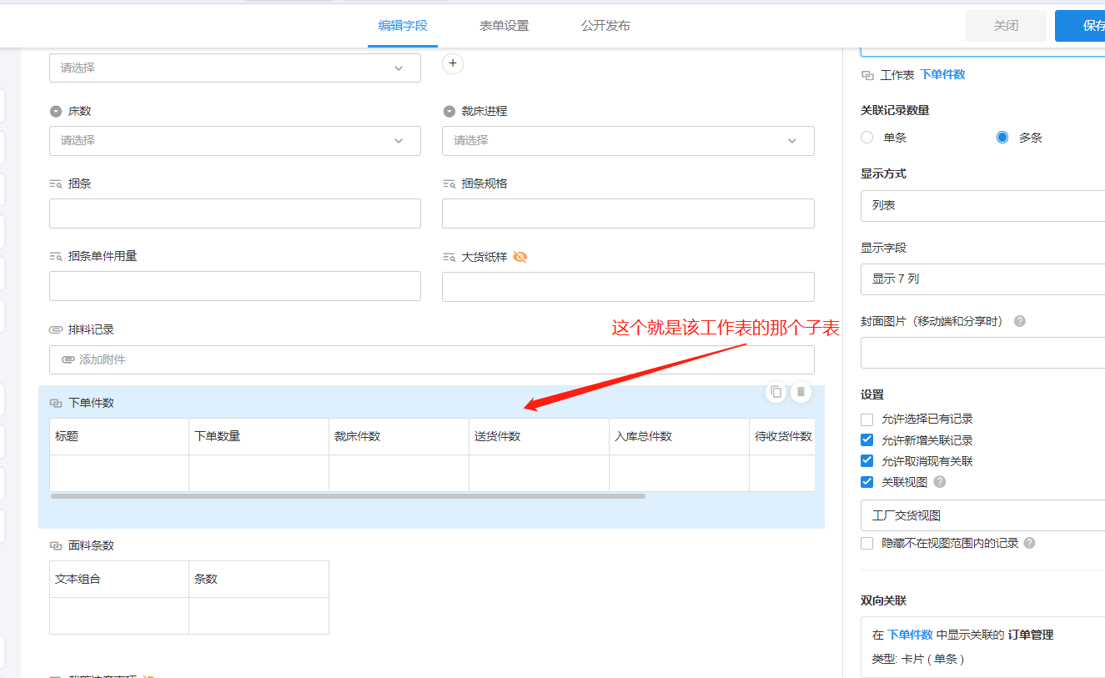Click the 下单件数 worksheet link
The height and width of the screenshot is (678, 1105).
[942, 74]
